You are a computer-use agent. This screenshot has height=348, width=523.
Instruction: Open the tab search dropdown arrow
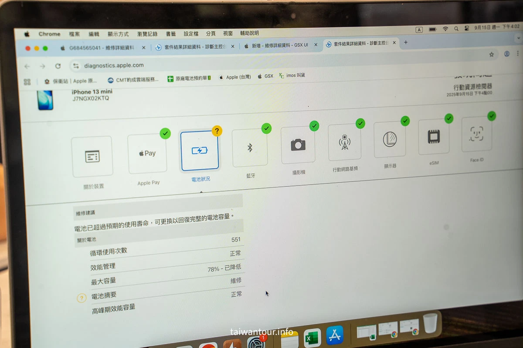point(518,38)
